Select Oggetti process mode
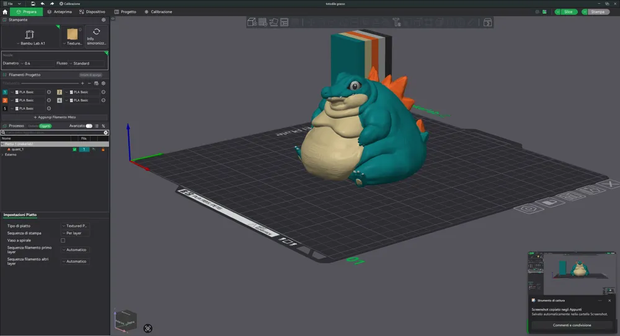The image size is (620, 336). click(x=45, y=126)
